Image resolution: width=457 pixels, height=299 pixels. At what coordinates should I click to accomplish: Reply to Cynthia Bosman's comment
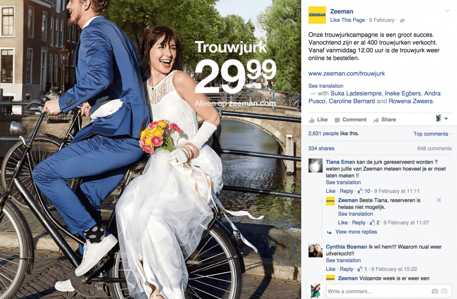346,269
